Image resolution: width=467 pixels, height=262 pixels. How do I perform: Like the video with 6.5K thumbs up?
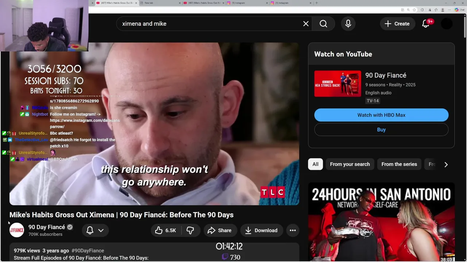[165, 230]
